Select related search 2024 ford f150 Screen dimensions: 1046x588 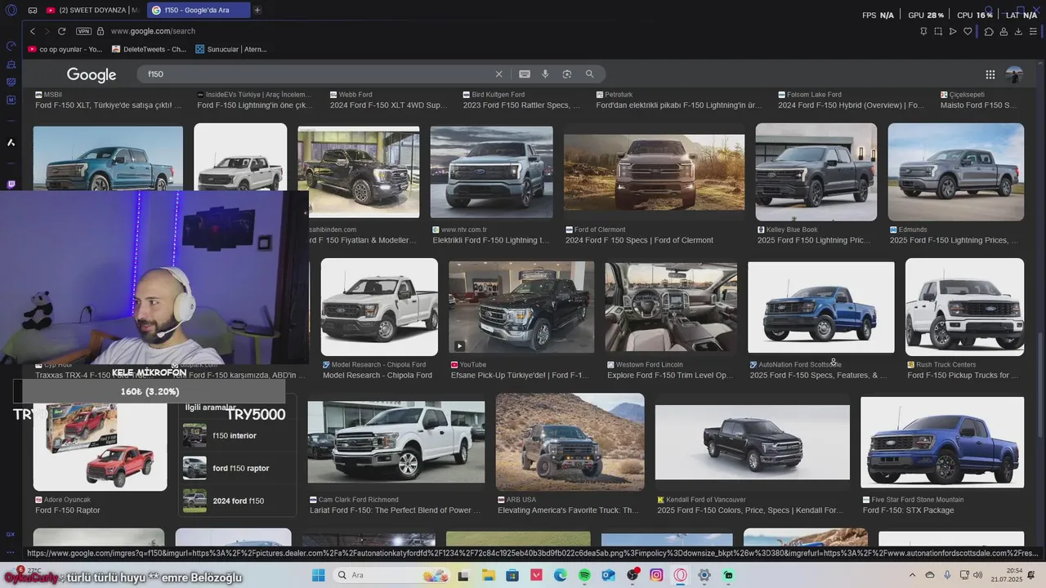(237, 501)
